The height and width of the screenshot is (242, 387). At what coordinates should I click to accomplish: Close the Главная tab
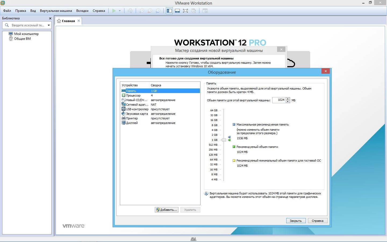[79, 21]
